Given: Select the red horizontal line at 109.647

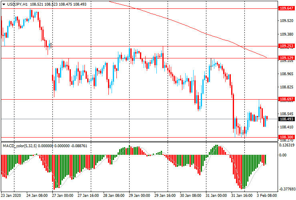Looking at the screenshot, I should pos(139,9).
